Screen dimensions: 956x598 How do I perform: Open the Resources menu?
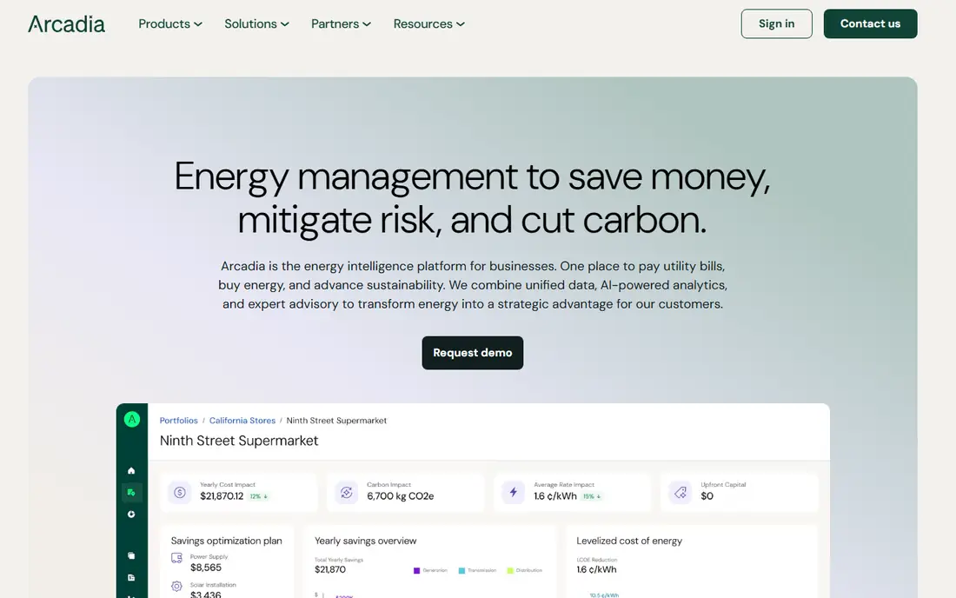(428, 23)
